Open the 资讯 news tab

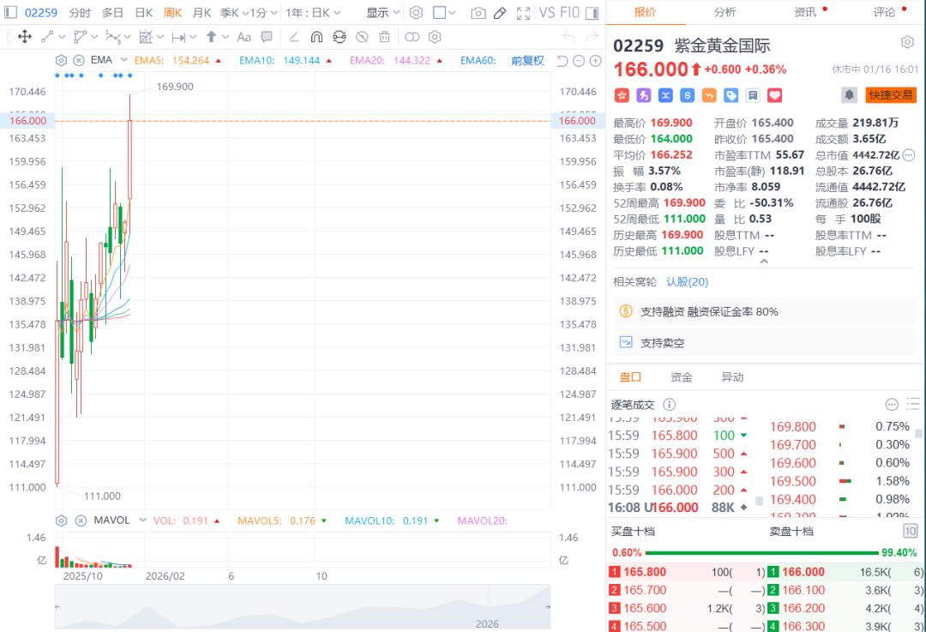[805, 12]
